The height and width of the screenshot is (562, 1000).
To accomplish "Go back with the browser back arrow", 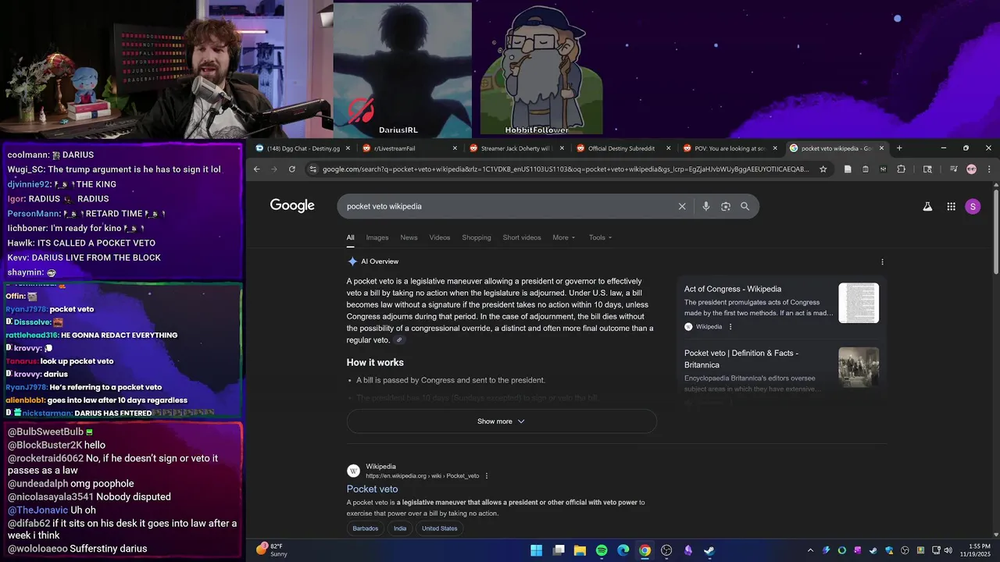I will pyautogui.click(x=256, y=169).
